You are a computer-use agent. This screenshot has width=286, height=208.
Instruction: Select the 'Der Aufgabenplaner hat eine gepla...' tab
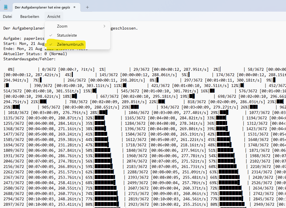coord(42,7)
